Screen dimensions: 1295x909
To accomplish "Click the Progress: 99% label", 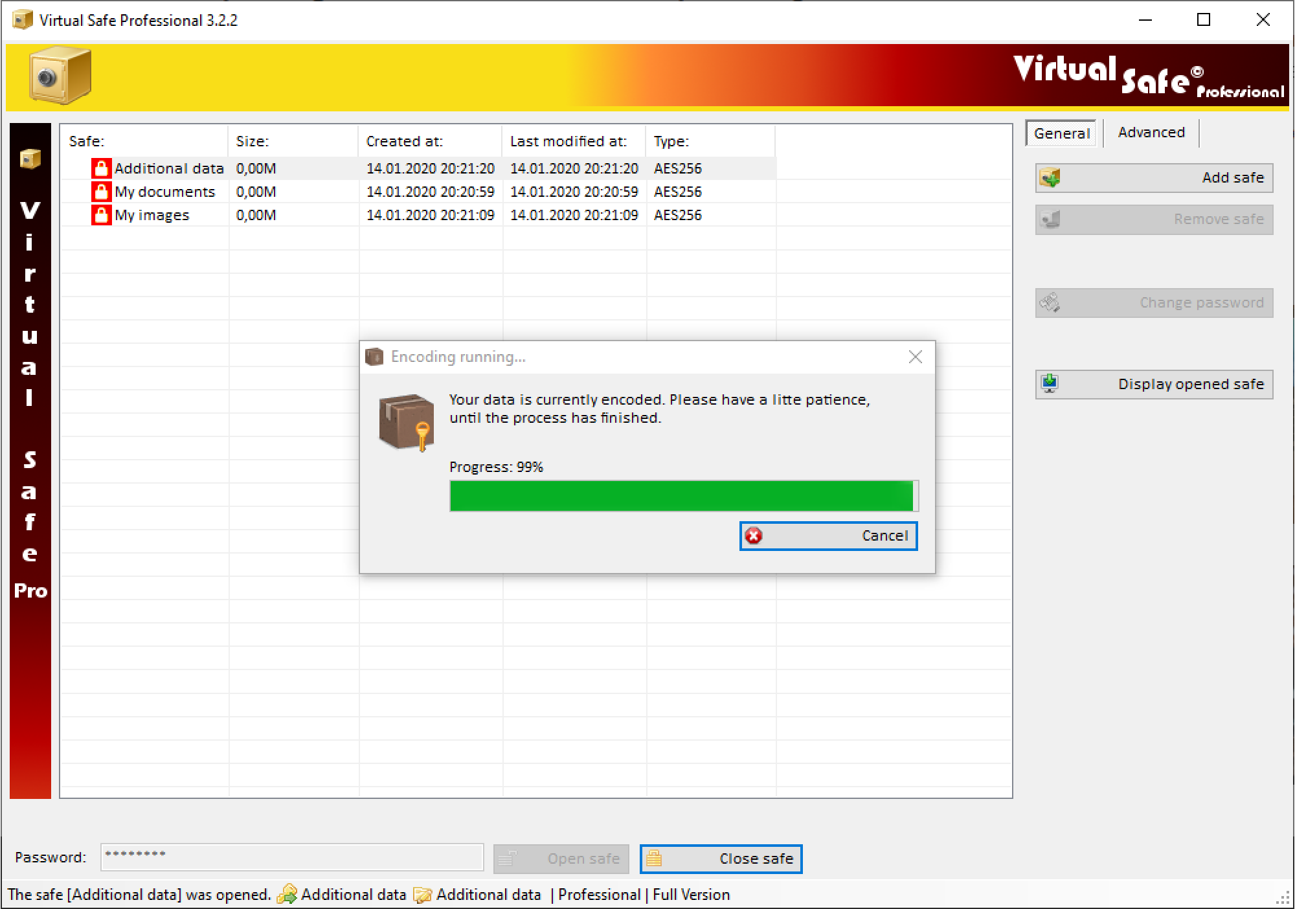I will coord(496,467).
